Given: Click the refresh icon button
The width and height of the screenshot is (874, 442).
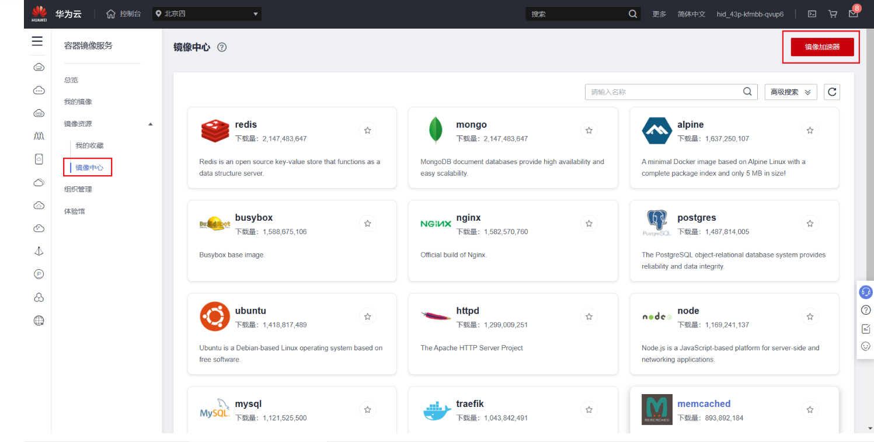Looking at the screenshot, I should [x=832, y=92].
